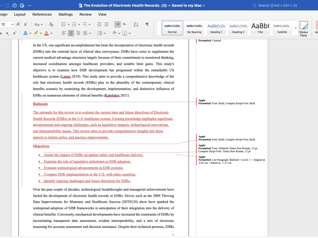This screenshot has height=238, width=318.
Task: Click the Bullets list icon
Action: tap(64, 24)
